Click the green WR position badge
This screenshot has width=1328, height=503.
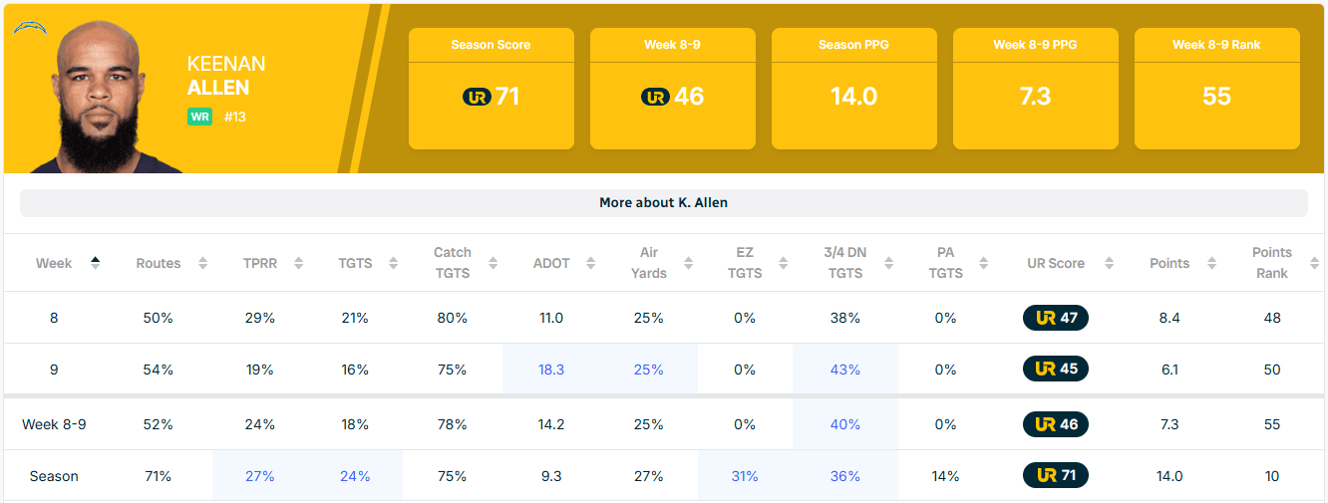coord(199,117)
